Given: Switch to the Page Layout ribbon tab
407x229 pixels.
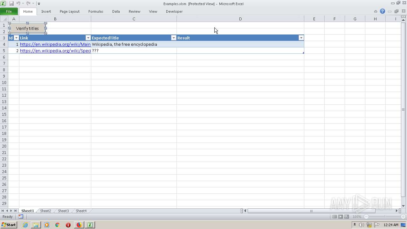Looking at the screenshot, I should (x=70, y=11).
